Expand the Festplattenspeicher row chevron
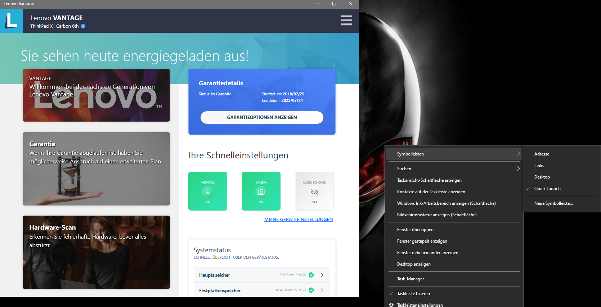The height and width of the screenshot is (307, 601). tap(322, 290)
